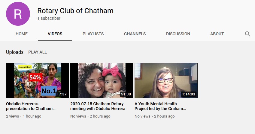255x134 pixels.
Task: Open the DISCUSSION tab
Action: coord(178,34)
